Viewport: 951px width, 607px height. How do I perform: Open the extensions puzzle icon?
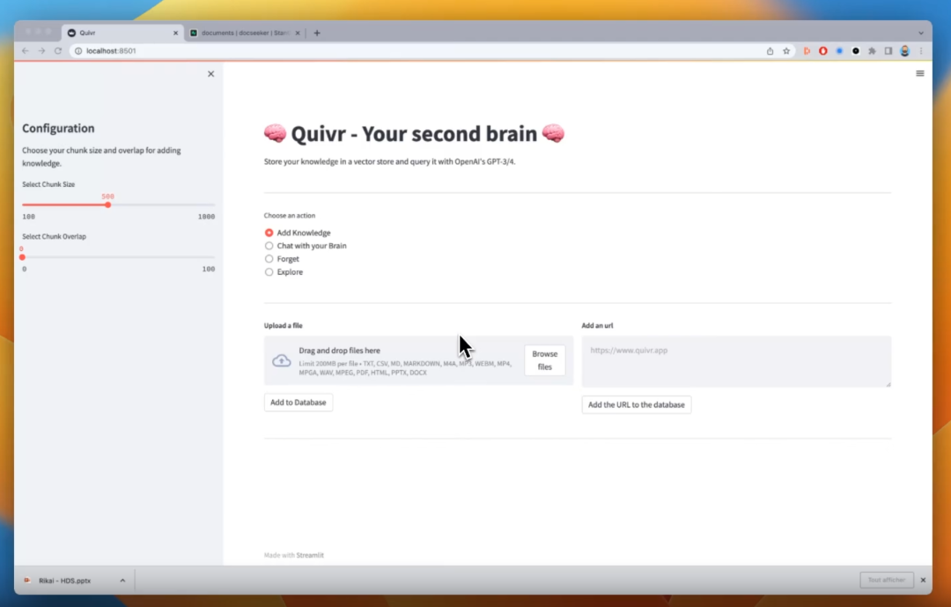click(872, 51)
